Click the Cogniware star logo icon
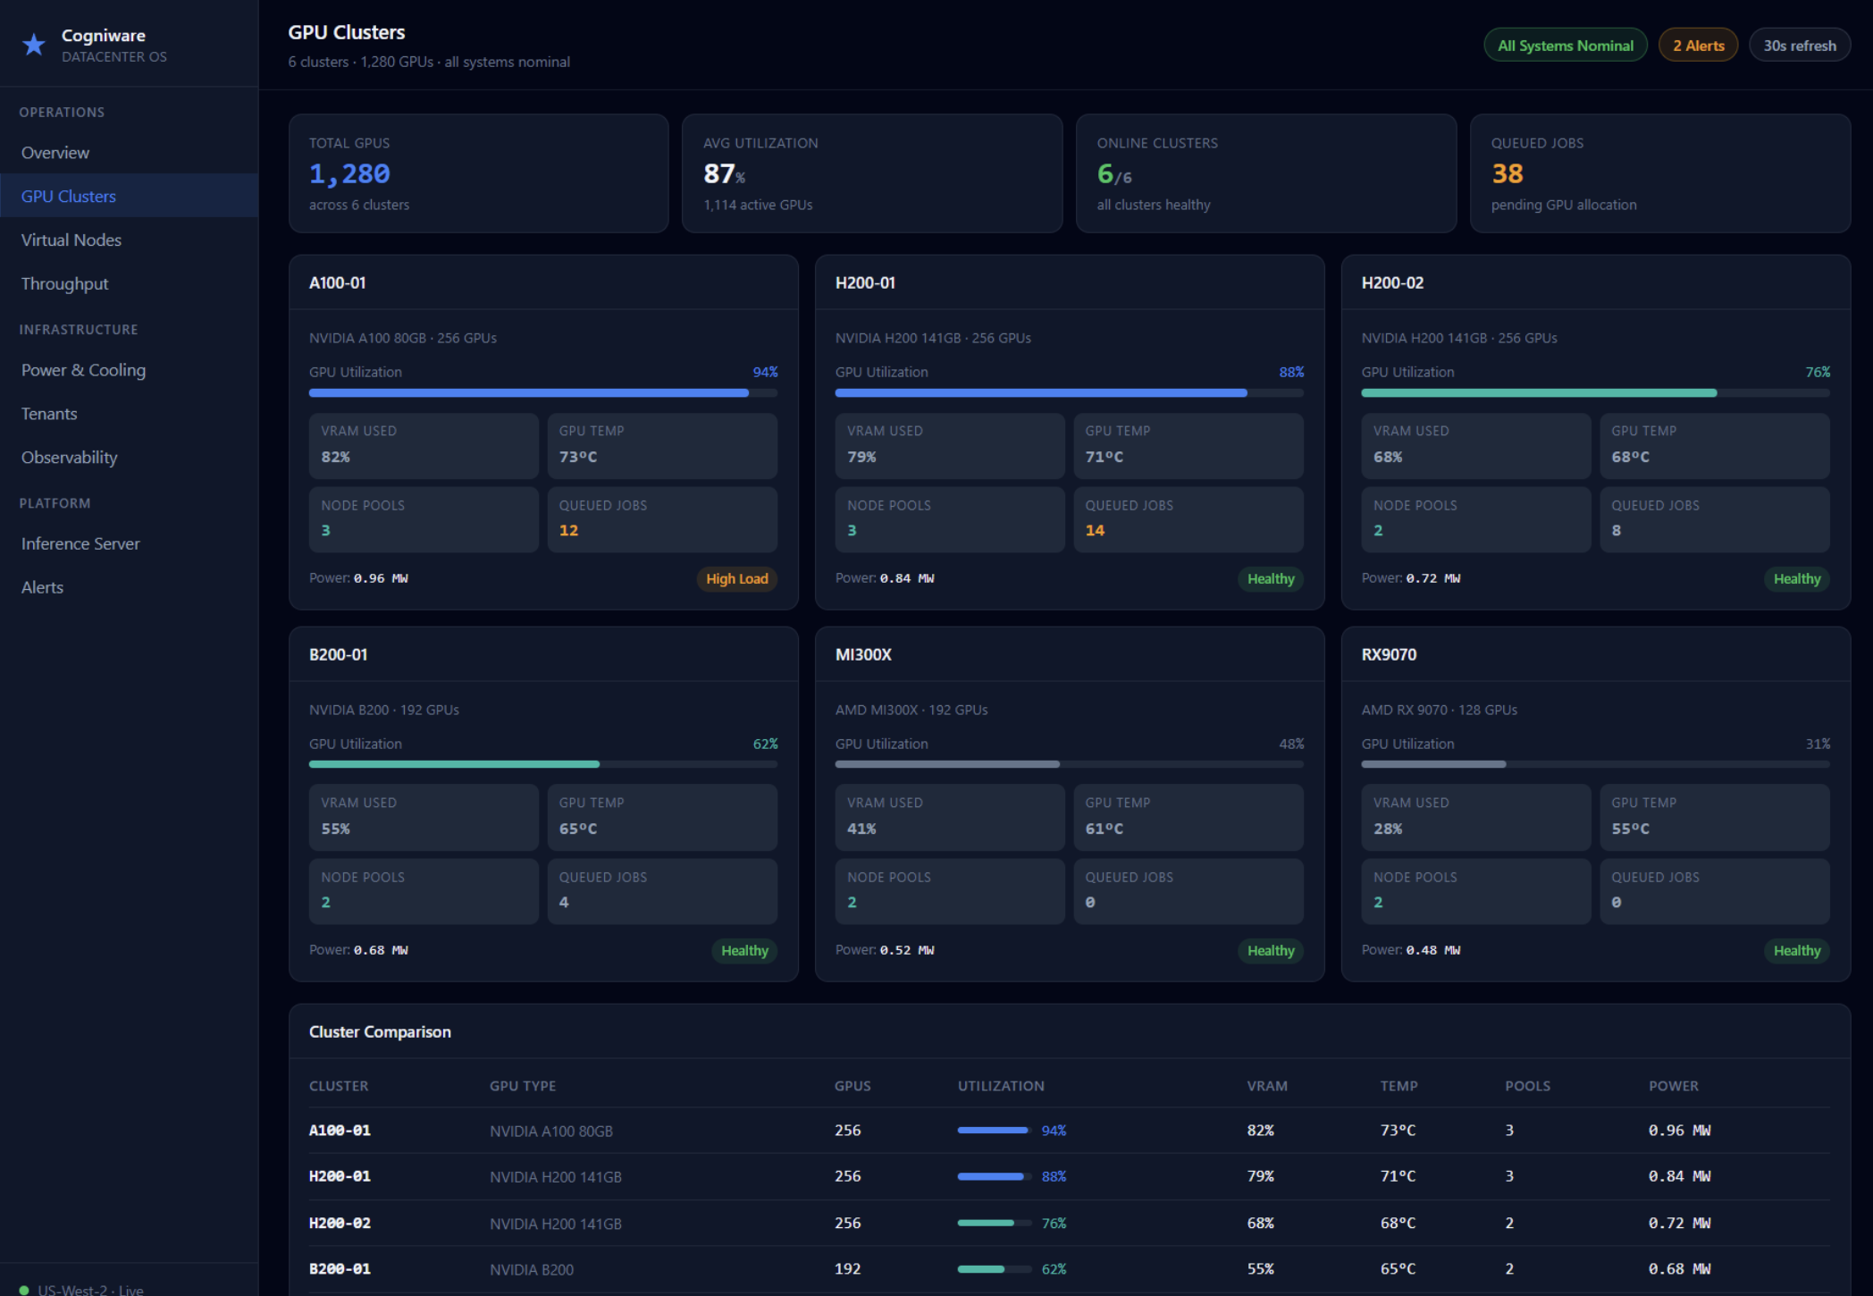1873x1296 pixels. pos(34,45)
